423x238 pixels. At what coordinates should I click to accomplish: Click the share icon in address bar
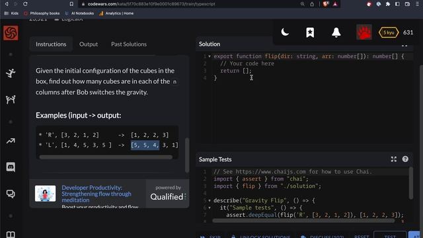coord(312,4)
